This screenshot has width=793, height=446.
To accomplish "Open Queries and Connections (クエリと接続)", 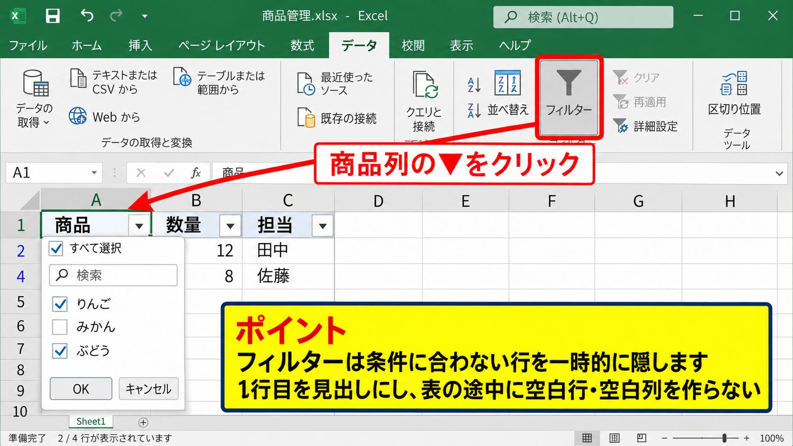I will point(424,101).
